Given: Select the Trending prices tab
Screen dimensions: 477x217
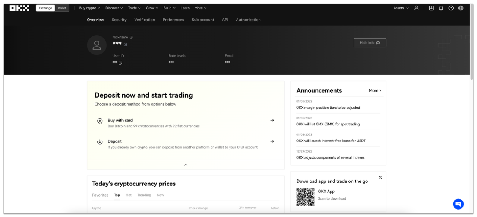Looking at the screenshot, I should pyautogui.click(x=144, y=195).
